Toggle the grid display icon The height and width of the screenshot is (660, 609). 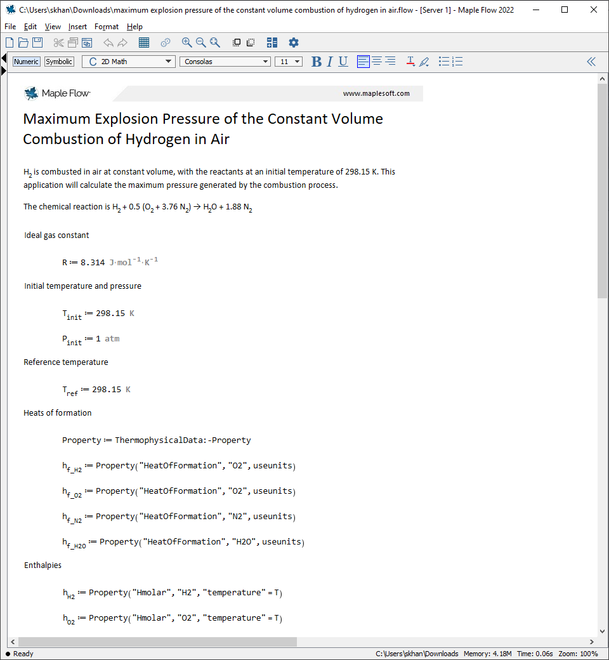click(x=144, y=43)
